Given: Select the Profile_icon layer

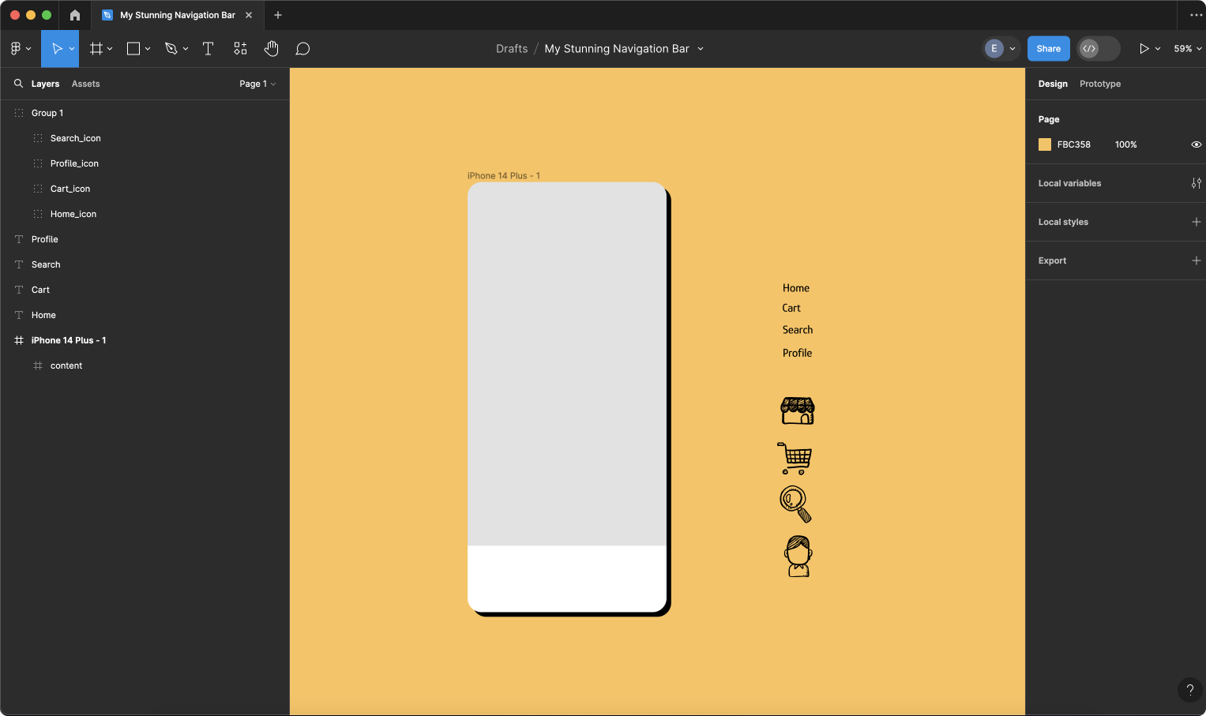Looking at the screenshot, I should 74,163.
